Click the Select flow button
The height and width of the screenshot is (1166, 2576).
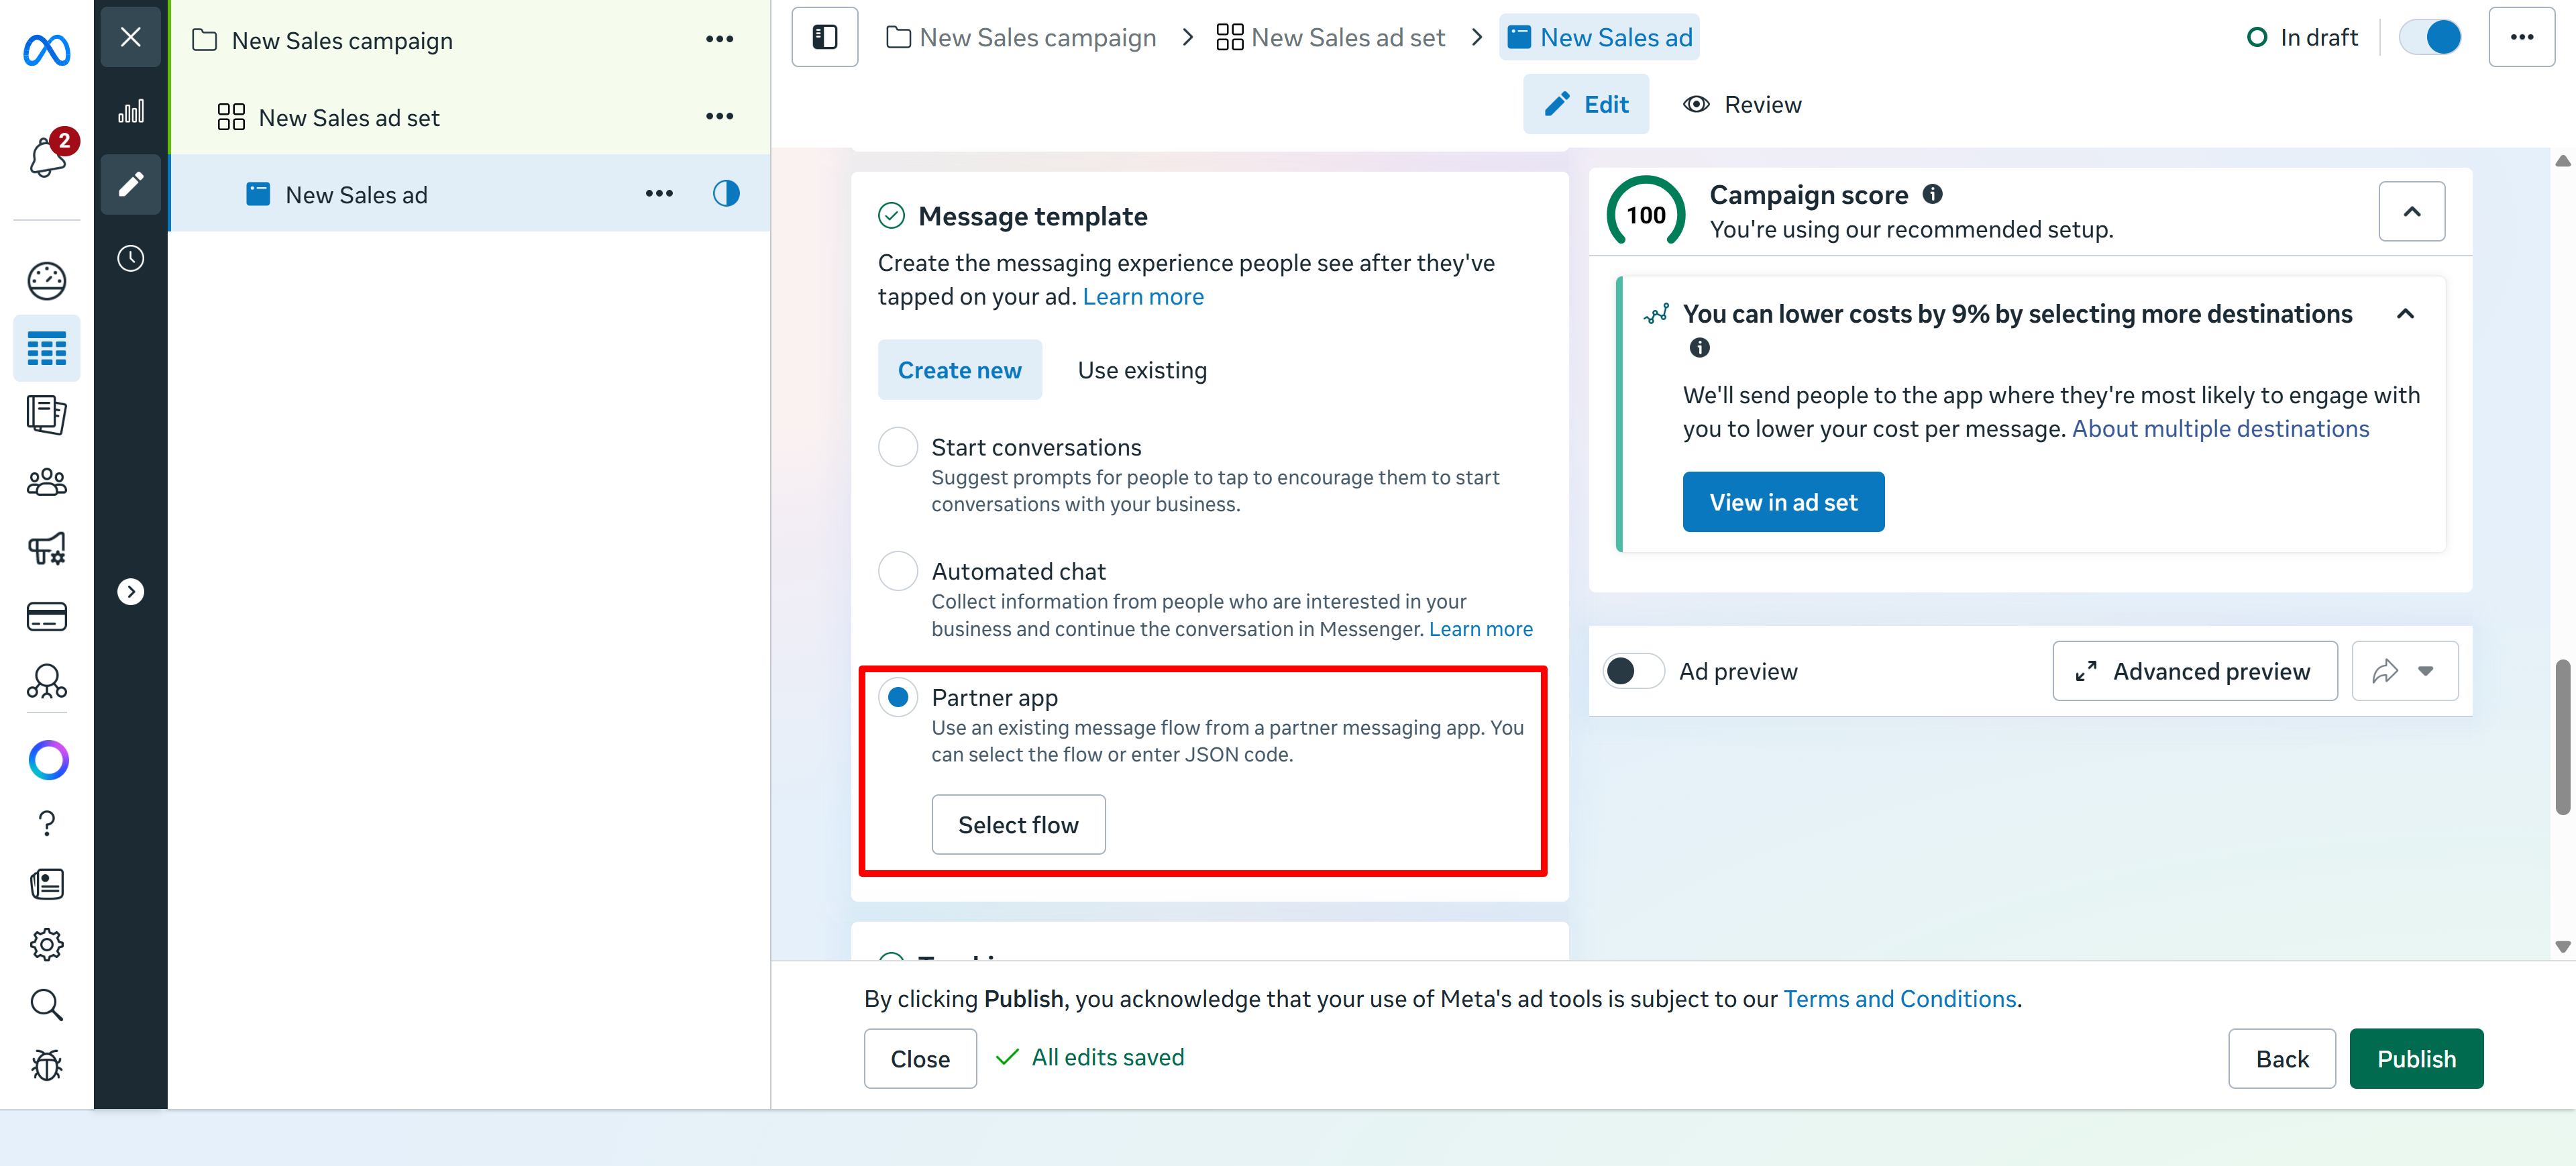pos(1018,825)
